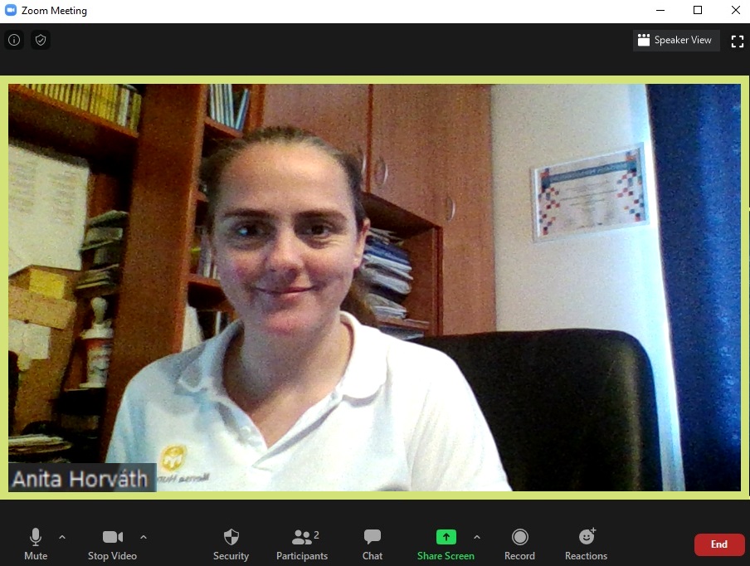Click the encryption shield icon
The height and width of the screenshot is (566, 750).
41,40
